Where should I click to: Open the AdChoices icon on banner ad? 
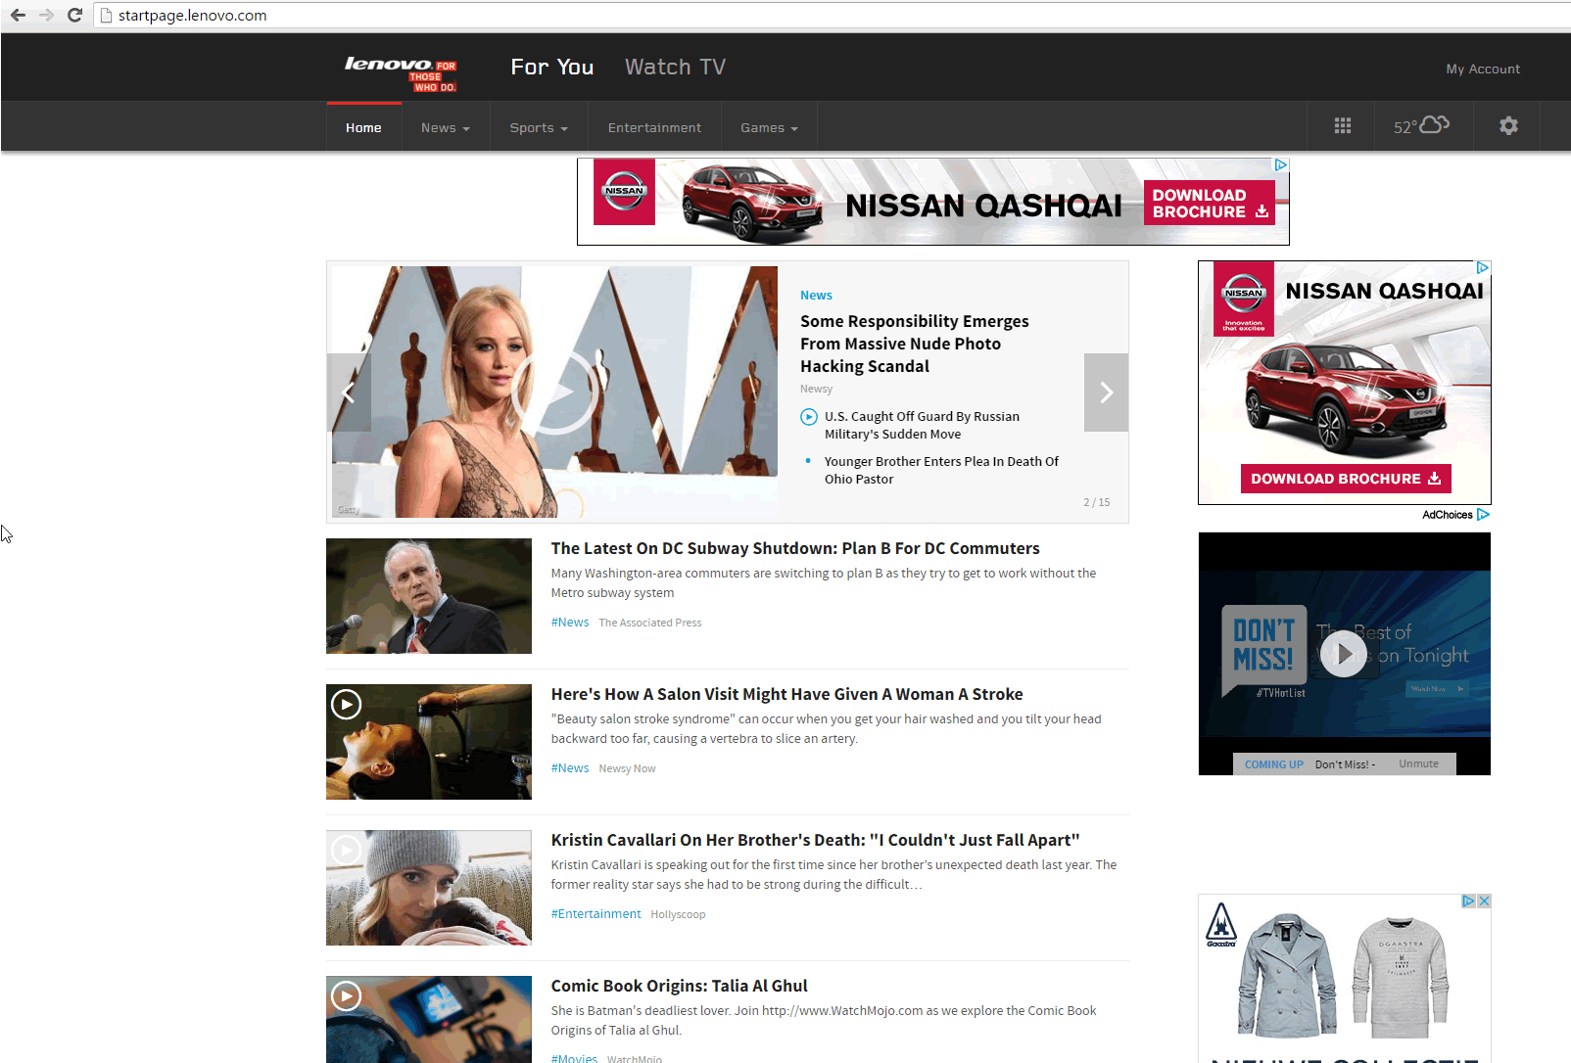tap(1280, 165)
